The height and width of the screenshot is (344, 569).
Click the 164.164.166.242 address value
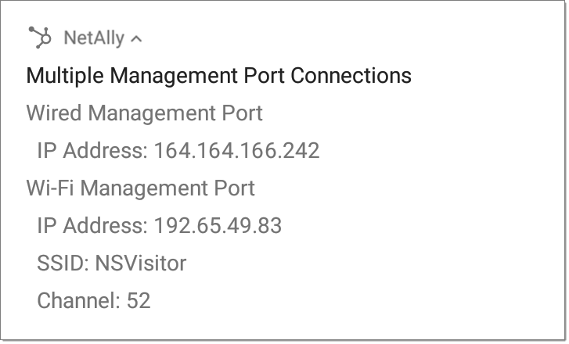click(x=236, y=150)
